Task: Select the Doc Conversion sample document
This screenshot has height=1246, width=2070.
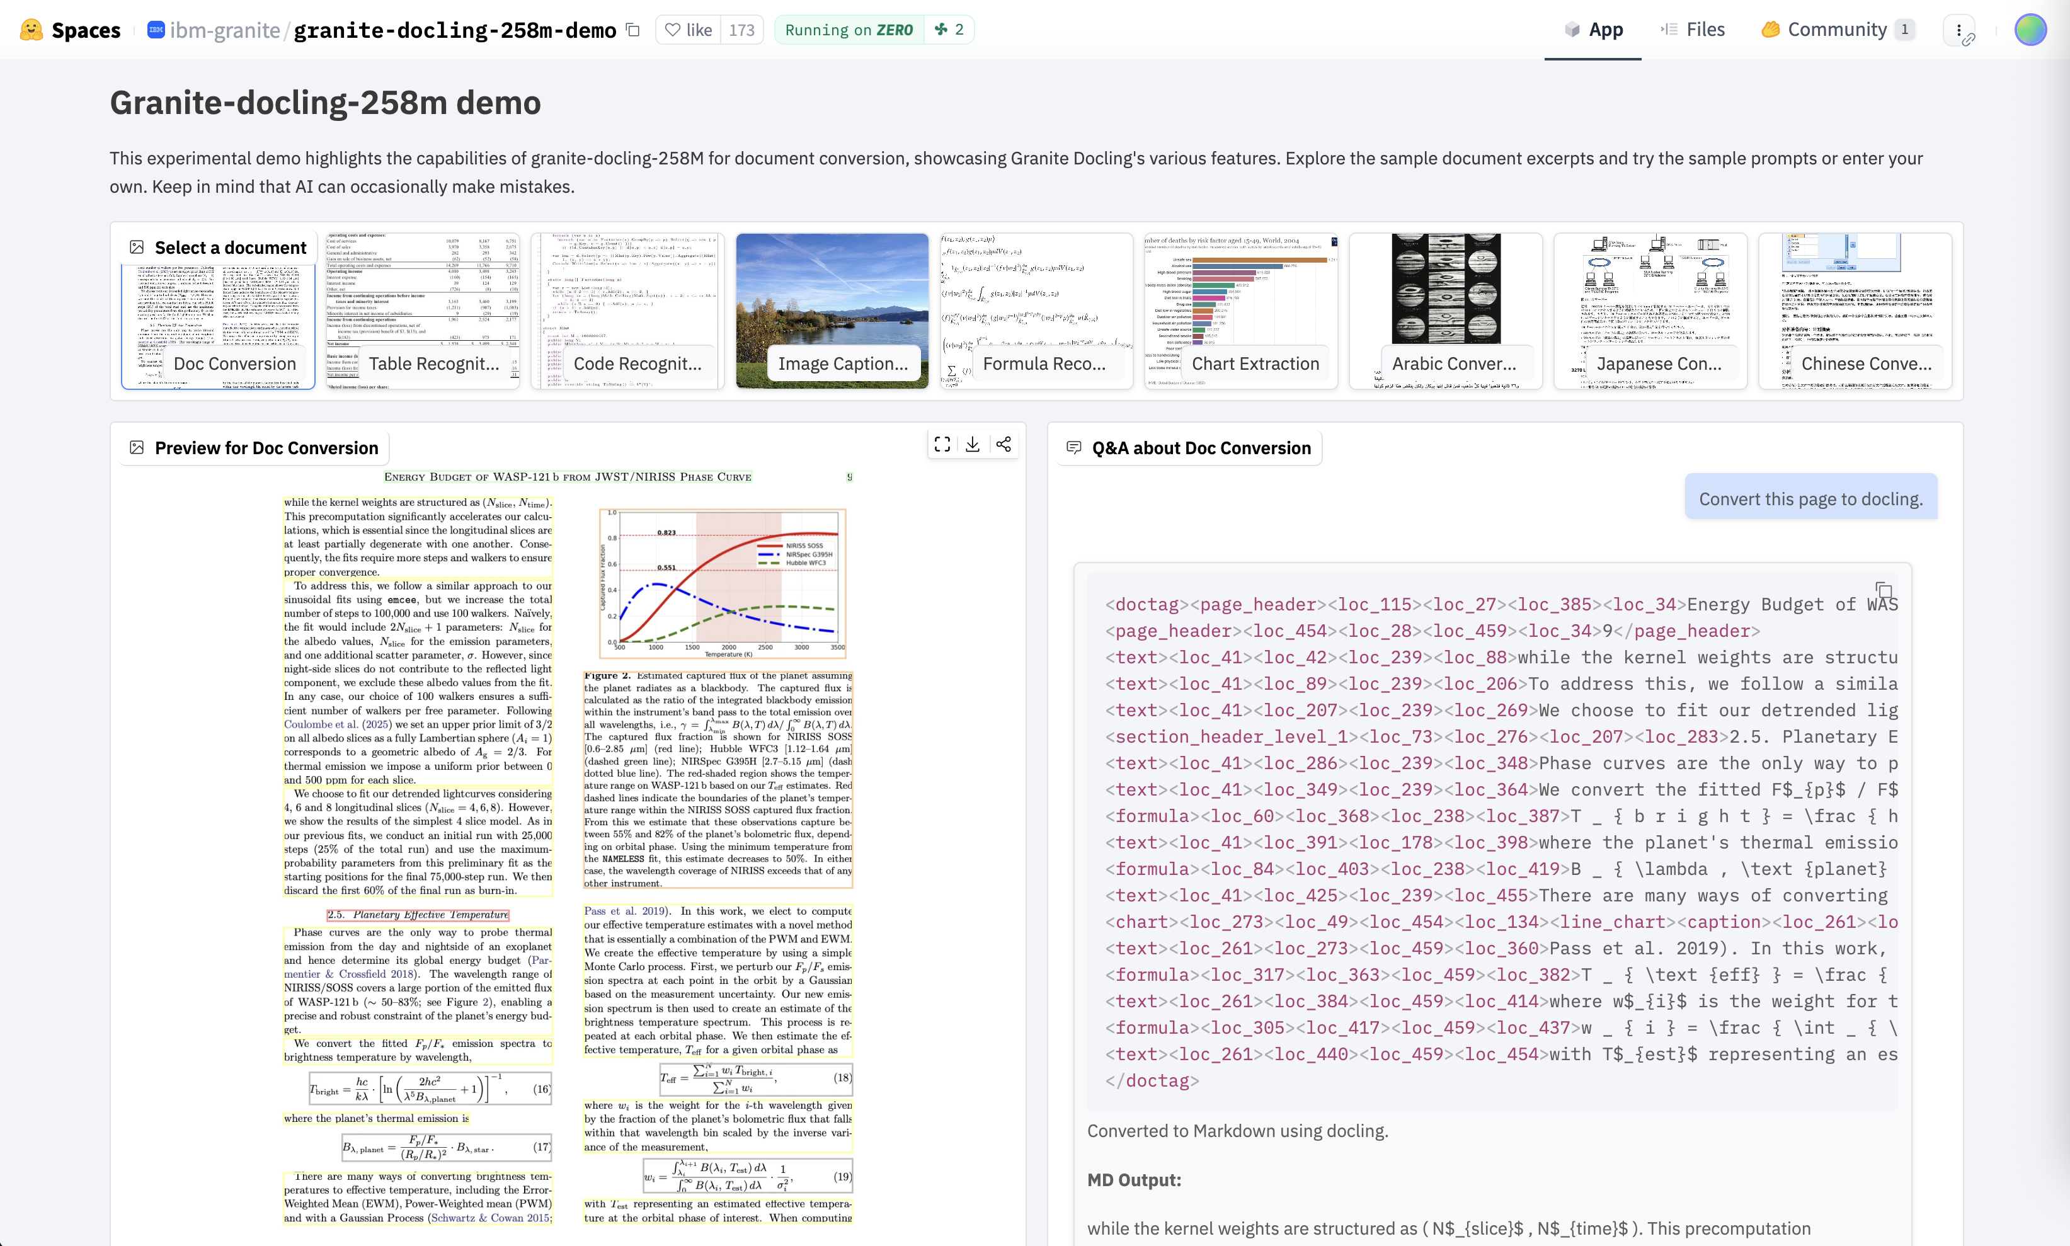Action: point(218,311)
